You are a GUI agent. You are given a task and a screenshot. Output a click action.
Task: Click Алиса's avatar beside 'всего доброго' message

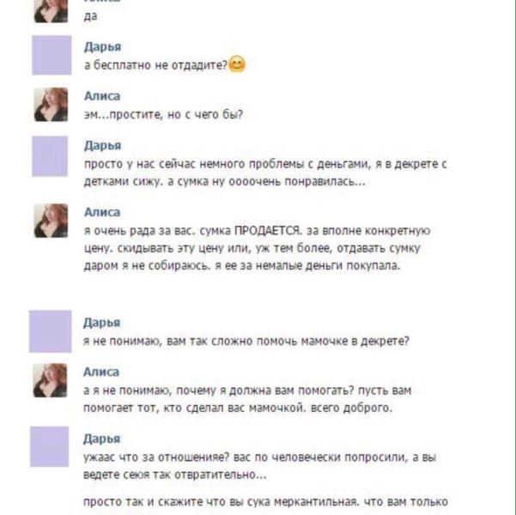(50, 380)
